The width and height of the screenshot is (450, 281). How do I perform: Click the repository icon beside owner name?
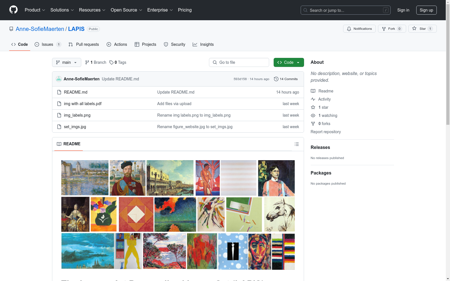coord(11,29)
